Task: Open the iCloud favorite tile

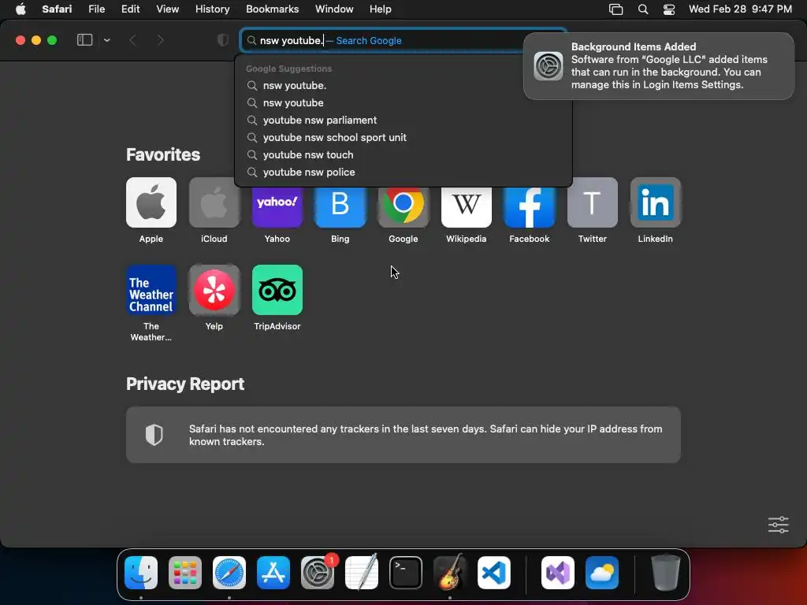Action: coord(214,202)
